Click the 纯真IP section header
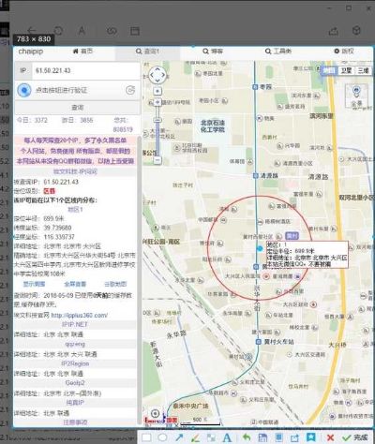 point(75,403)
